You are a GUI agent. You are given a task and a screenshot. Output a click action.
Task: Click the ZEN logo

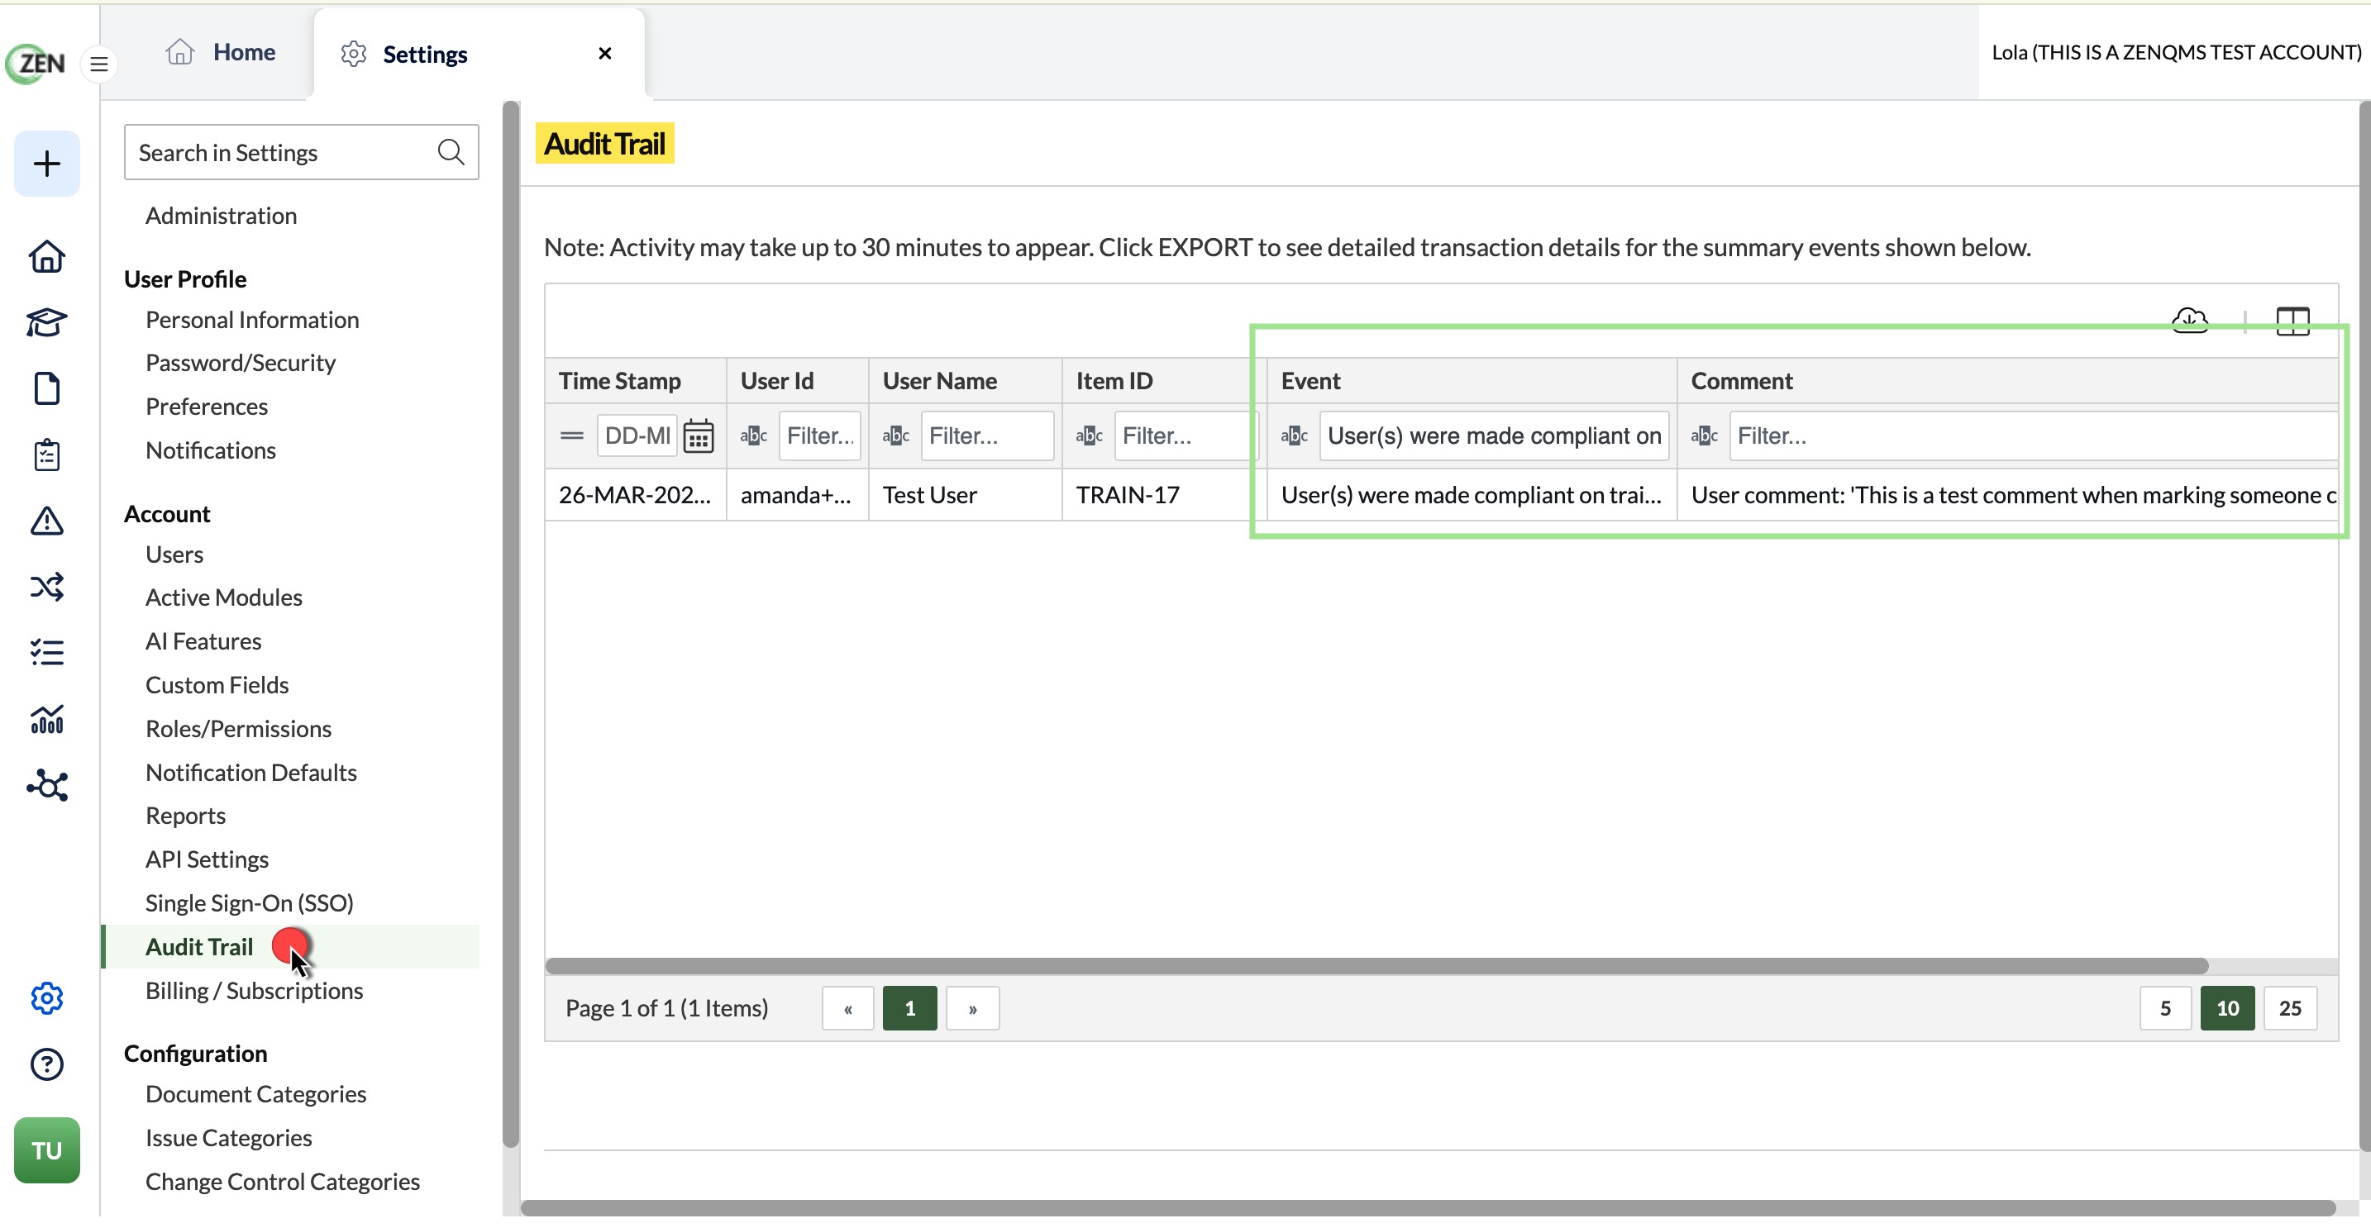pos(36,64)
